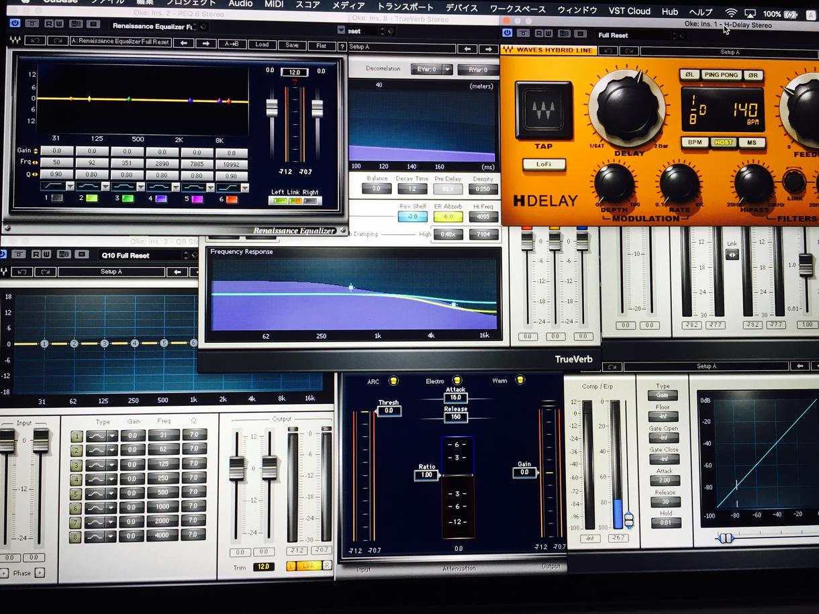Click the H-Delay undo arrow
This screenshot has height=614, width=819.
pos(608,50)
